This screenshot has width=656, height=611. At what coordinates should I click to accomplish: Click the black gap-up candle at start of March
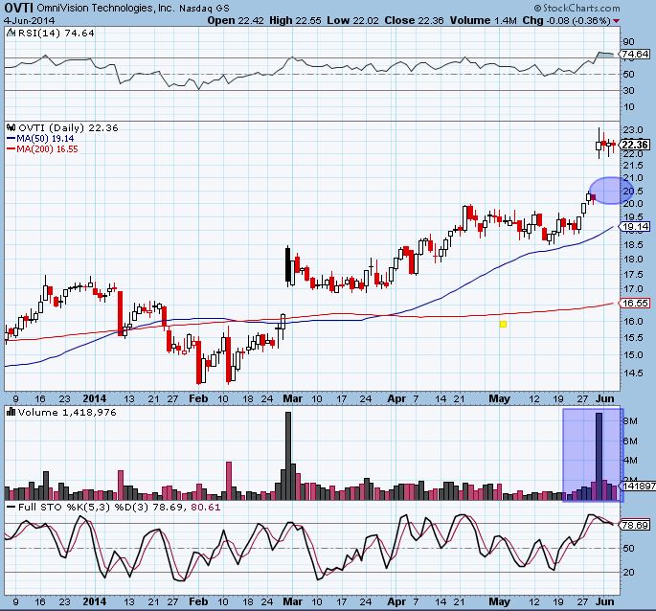point(288,264)
